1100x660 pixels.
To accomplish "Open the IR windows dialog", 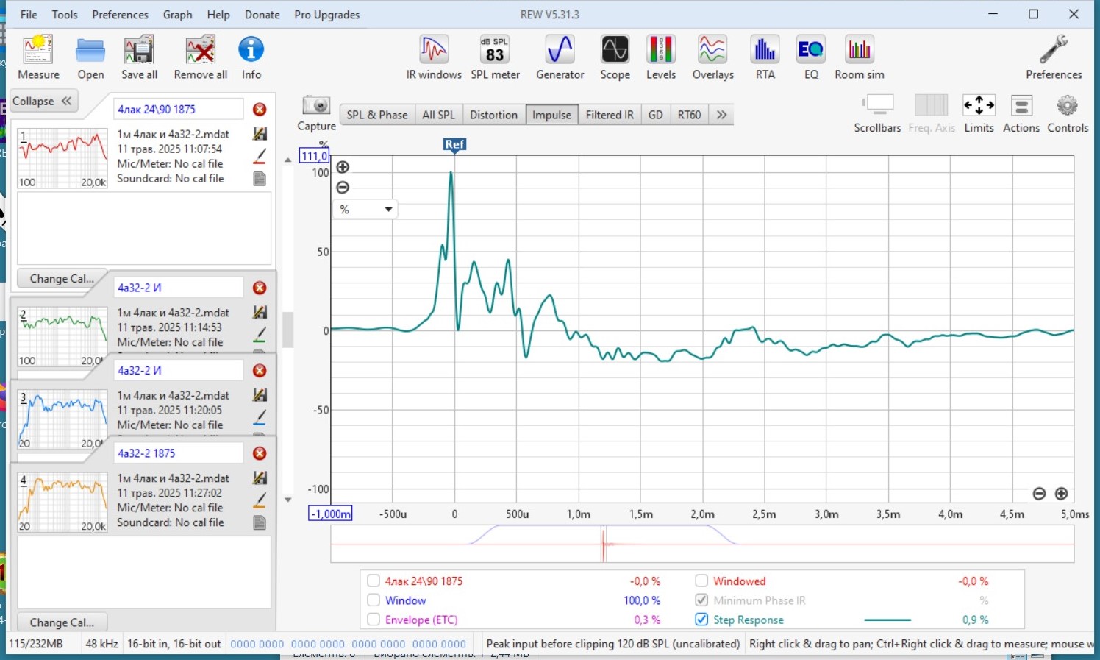I will coord(434,57).
